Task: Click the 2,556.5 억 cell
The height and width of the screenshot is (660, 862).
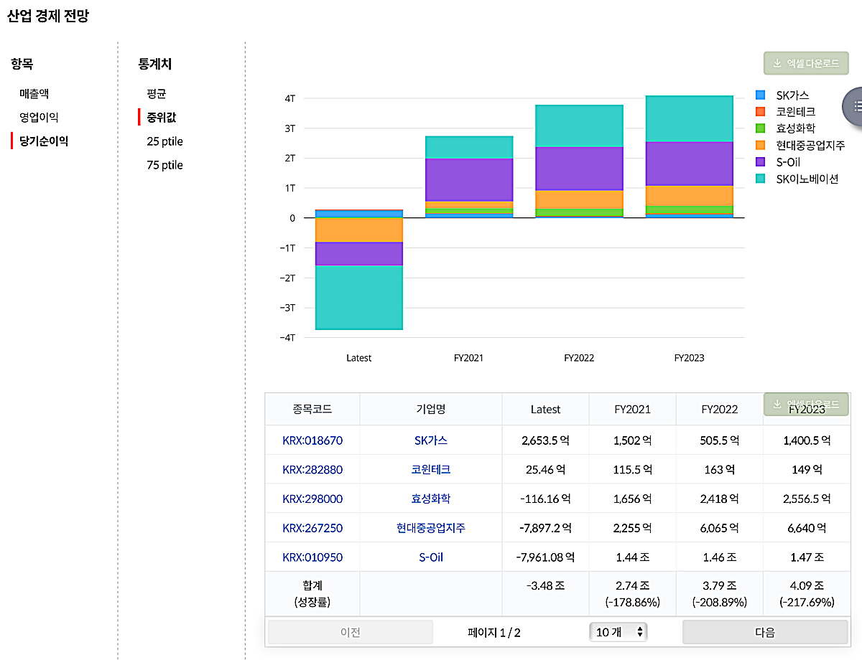Action: (806, 499)
